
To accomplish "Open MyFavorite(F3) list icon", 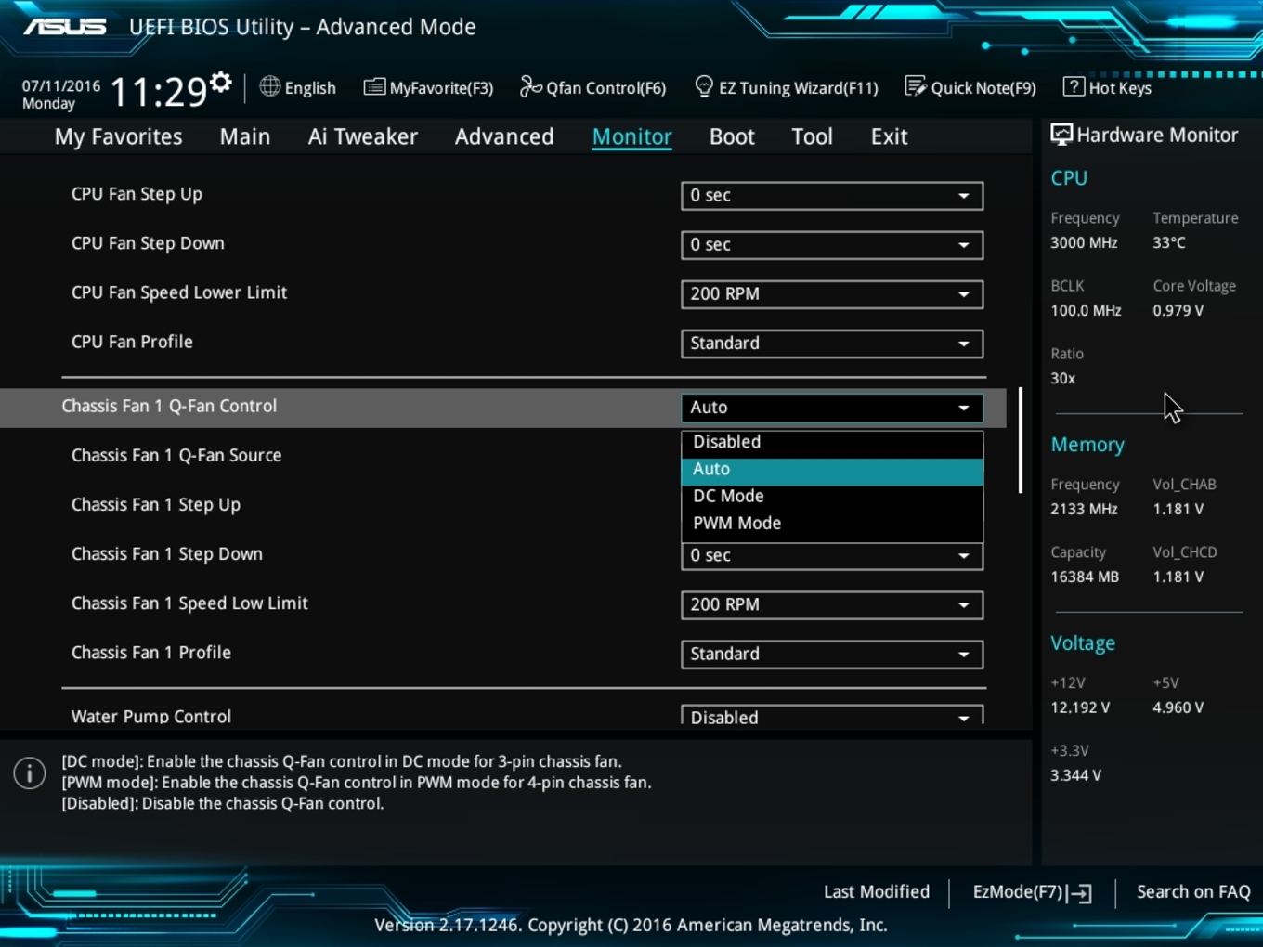I will coord(374,87).
